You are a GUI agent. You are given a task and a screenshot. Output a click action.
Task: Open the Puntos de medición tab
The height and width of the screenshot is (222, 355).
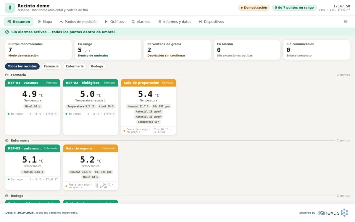pos(78,22)
